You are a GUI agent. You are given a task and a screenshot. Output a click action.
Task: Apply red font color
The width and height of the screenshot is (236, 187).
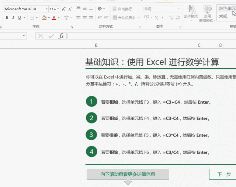pyautogui.click(x=54, y=18)
